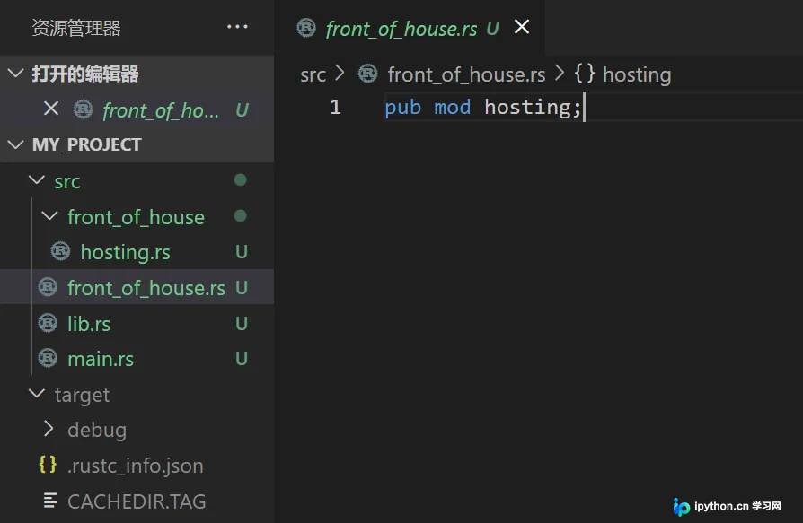803x523 pixels.
Task: Collapse the target folder
Action: [x=37, y=394]
